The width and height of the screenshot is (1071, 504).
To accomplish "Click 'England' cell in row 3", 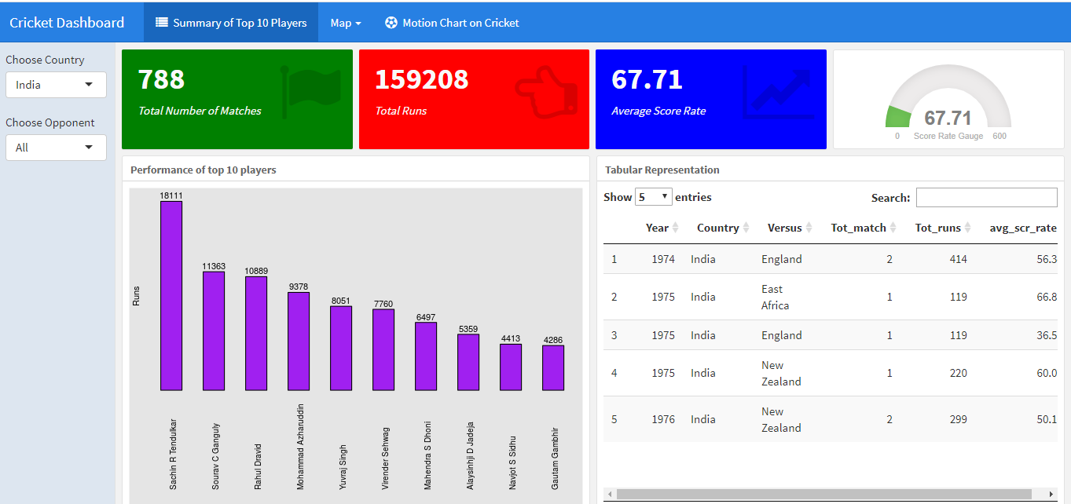I will coord(782,335).
